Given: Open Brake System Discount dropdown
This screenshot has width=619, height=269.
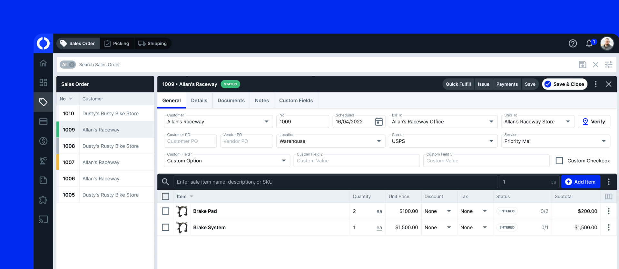Looking at the screenshot, I should [449, 227].
